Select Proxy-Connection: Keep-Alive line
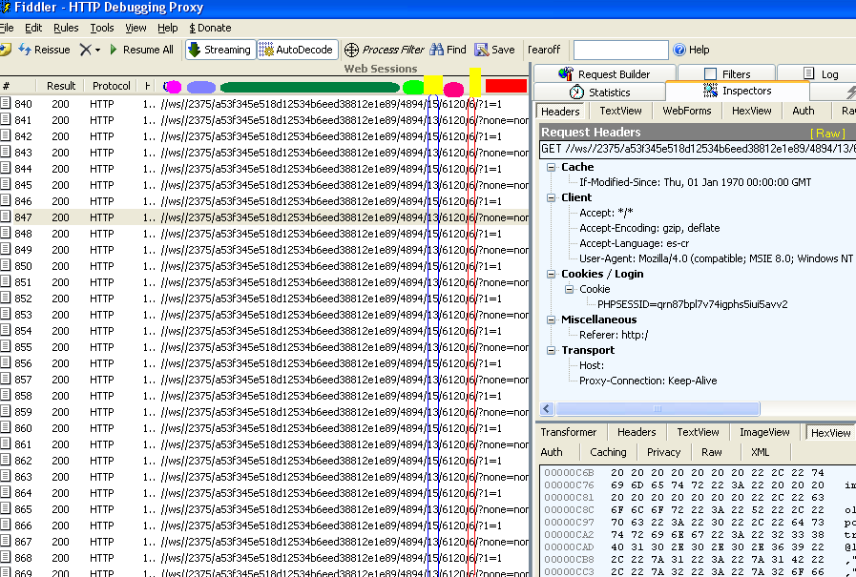Viewport: 856px width, 577px height. coord(648,381)
